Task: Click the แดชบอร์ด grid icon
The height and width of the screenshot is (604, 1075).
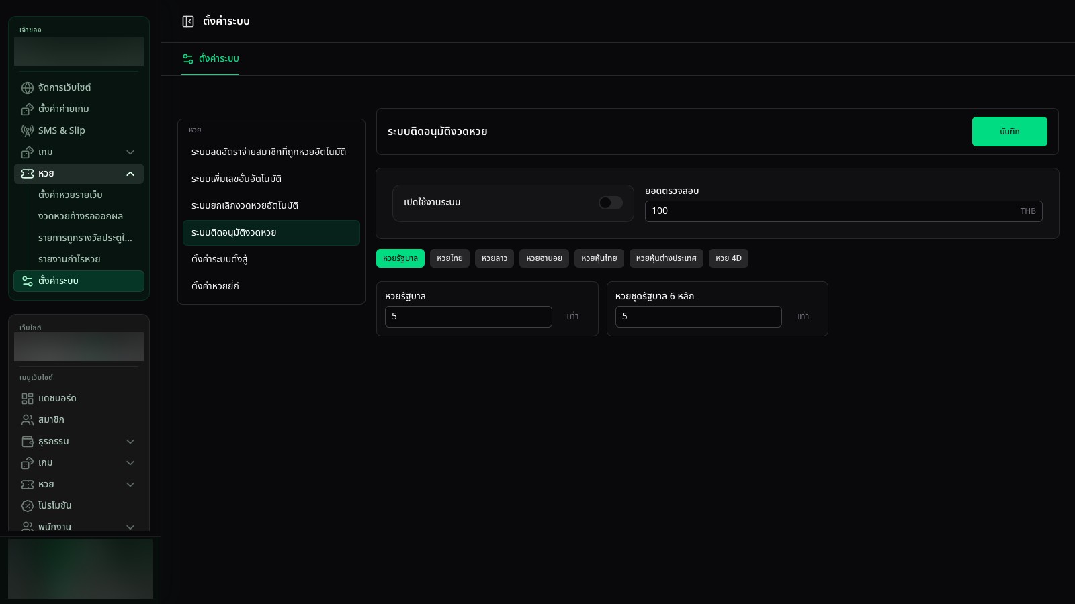Action: click(28, 399)
